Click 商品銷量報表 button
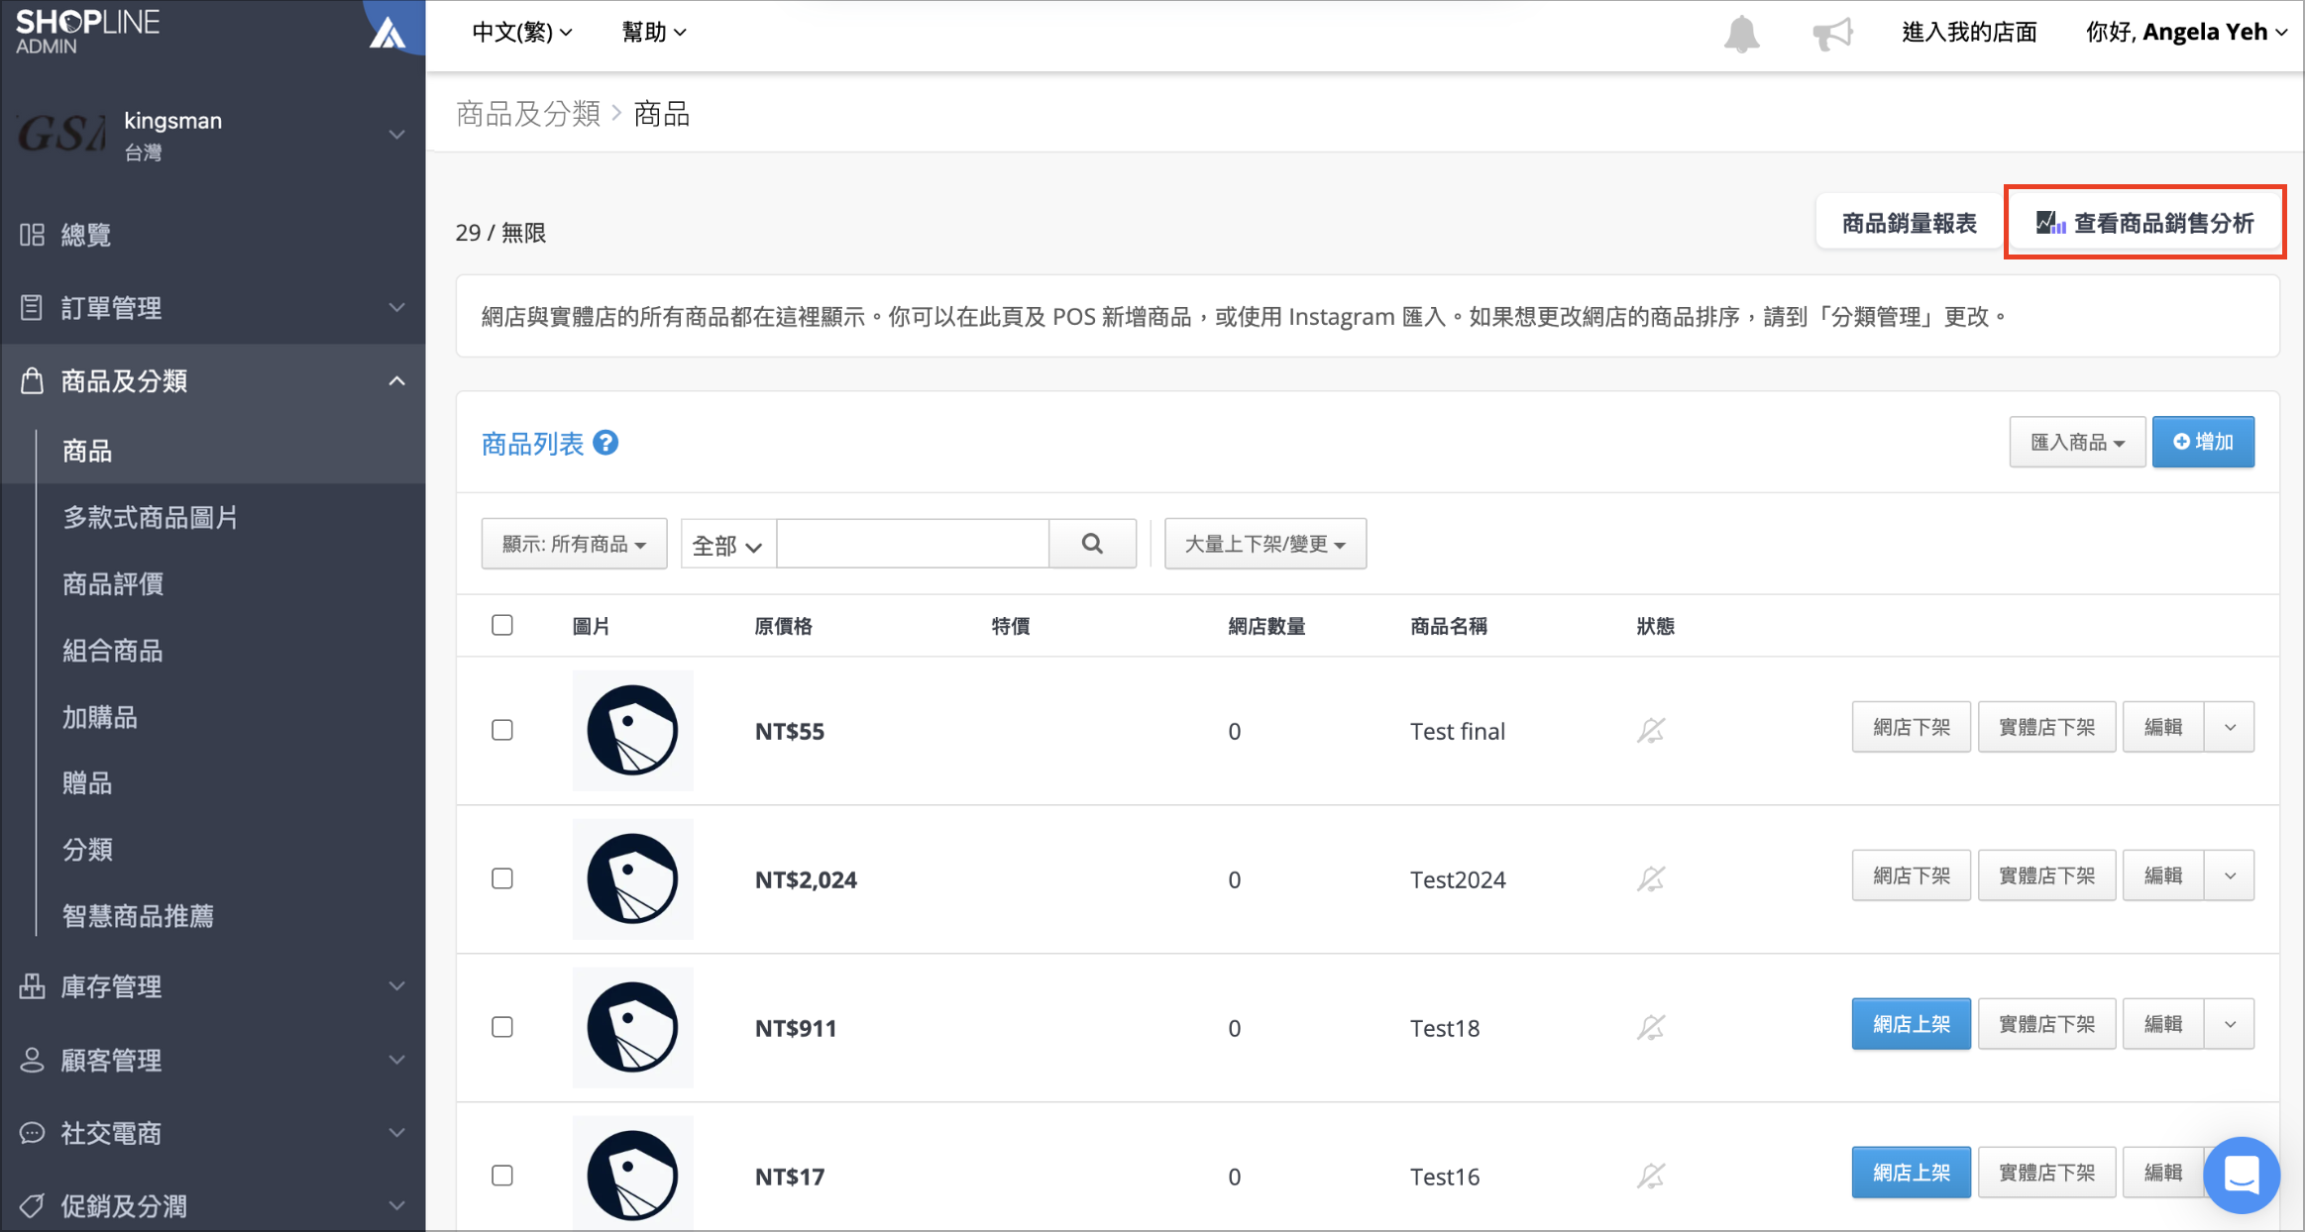 tap(1909, 223)
